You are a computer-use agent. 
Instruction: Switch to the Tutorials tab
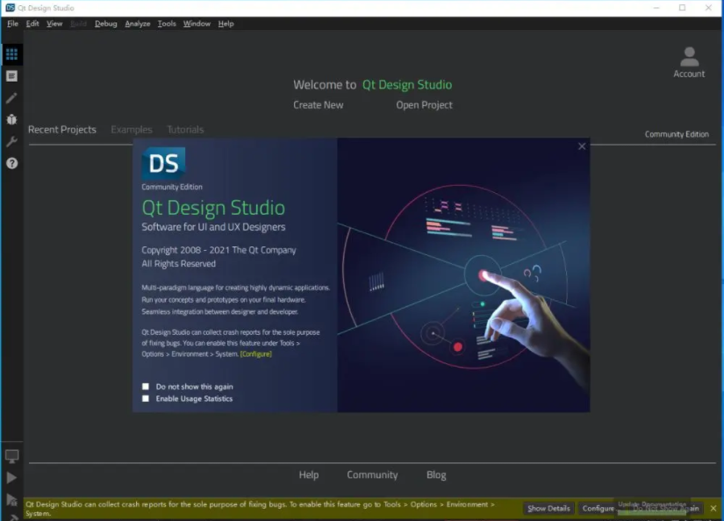[185, 130]
